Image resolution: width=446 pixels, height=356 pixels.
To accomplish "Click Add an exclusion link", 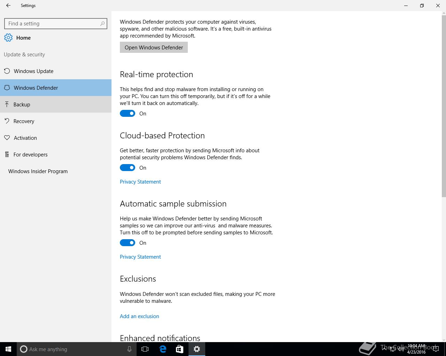I will coord(139,316).
